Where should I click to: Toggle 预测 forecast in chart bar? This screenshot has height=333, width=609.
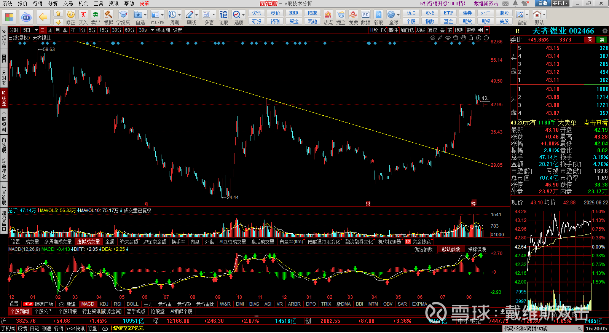click(x=459, y=30)
